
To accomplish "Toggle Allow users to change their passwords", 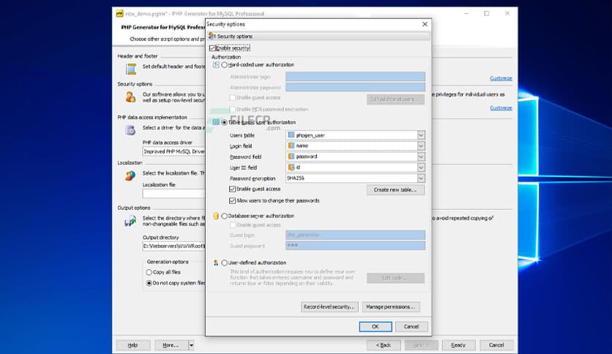I will tap(233, 200).
